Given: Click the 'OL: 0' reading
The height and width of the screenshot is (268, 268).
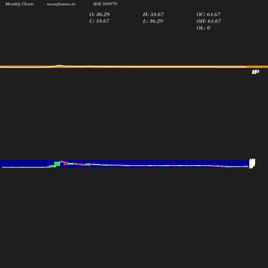Looking at the screenshot, I should (x=203, y=28).
